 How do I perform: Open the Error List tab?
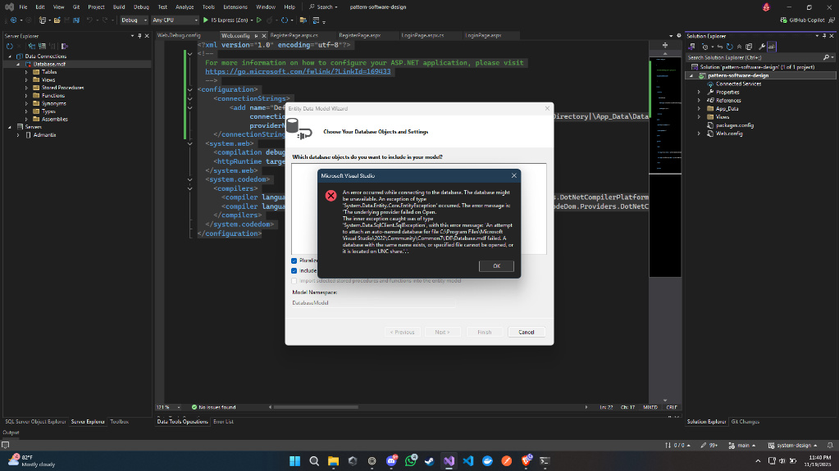tap(223, 422)
